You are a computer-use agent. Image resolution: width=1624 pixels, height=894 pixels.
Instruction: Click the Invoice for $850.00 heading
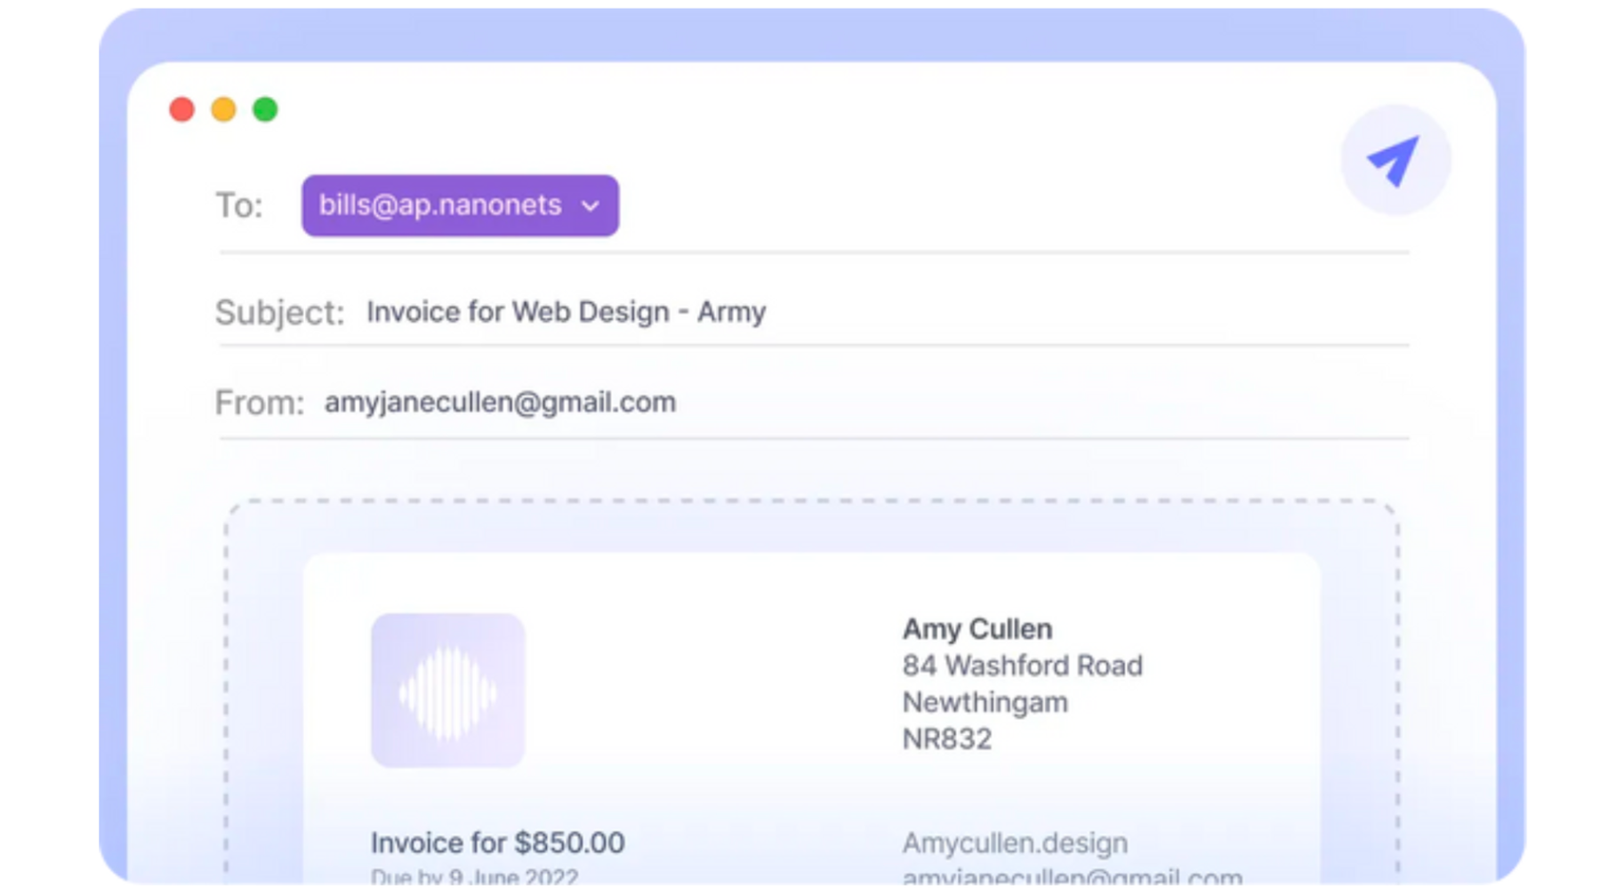pos(497,842)
